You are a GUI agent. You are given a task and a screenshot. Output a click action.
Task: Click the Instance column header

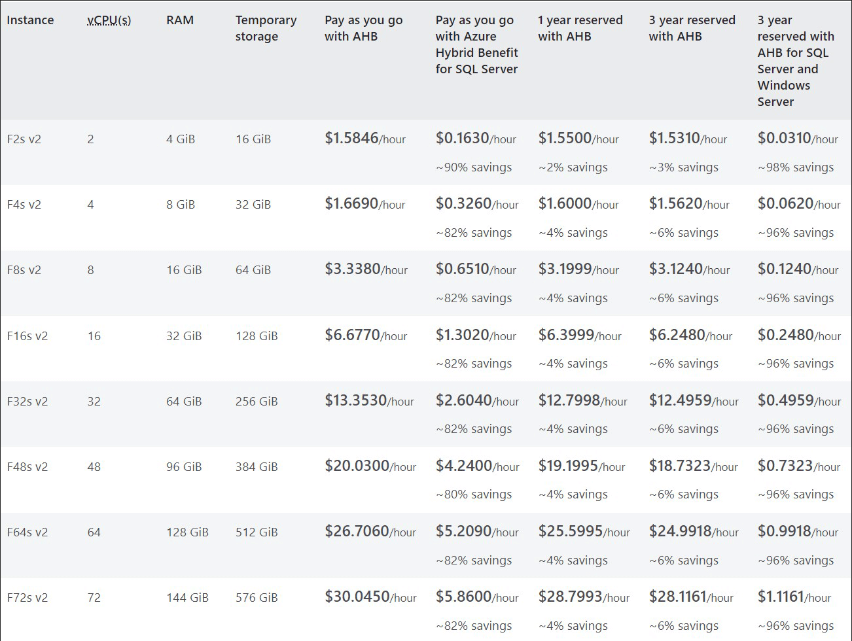point(30,20)
